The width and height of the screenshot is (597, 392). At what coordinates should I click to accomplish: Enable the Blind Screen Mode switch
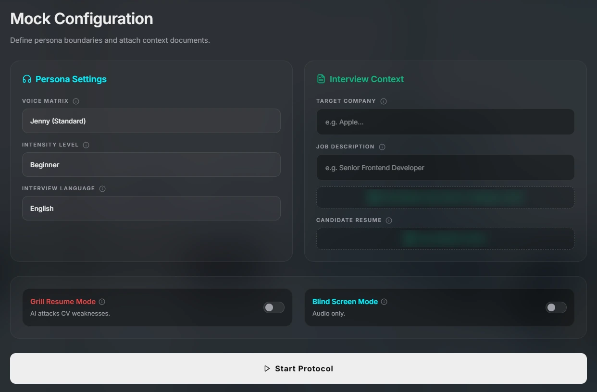(x=556, y=307)
